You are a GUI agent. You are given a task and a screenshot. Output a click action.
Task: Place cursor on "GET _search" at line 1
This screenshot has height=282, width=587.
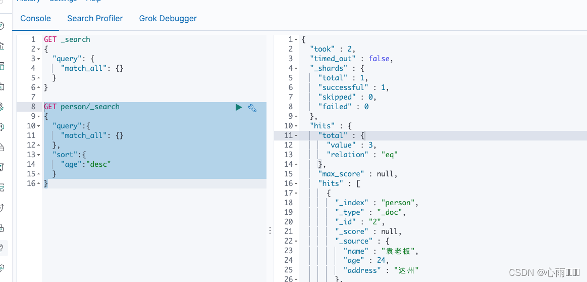click(67, 39)
